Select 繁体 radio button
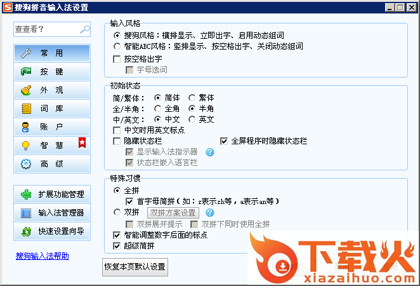420x286 pixels. click(x=192, y=98)
